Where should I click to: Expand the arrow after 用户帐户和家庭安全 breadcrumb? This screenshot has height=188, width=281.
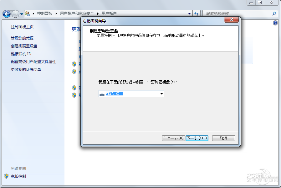tap(98, 13)
